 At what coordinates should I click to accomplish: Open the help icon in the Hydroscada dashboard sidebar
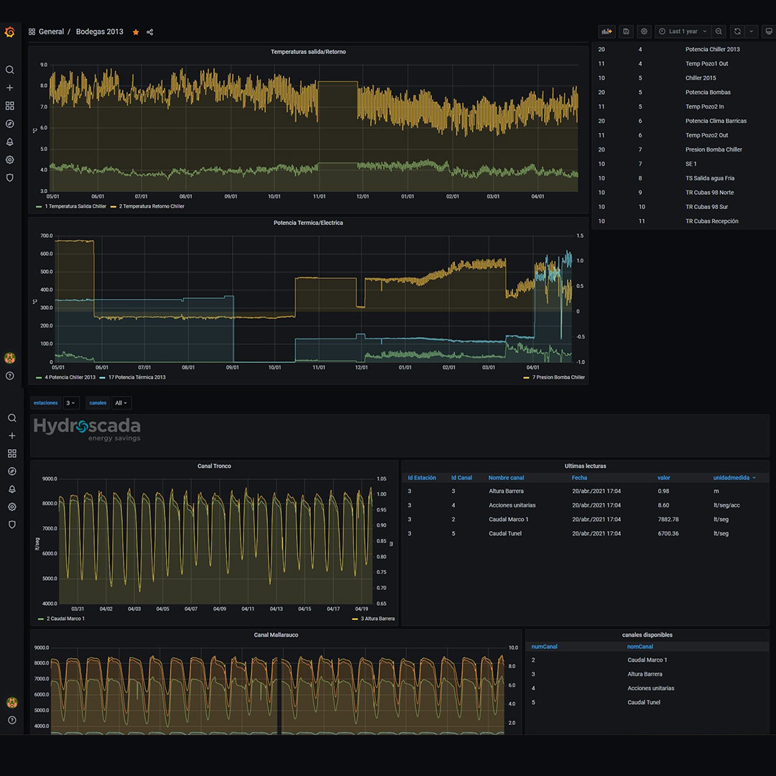coord(12,720)
